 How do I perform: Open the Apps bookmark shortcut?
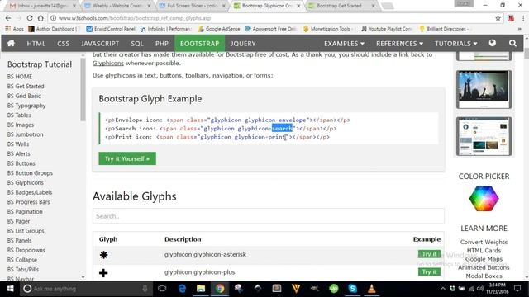pyautogui.click(x=14, y=29)
